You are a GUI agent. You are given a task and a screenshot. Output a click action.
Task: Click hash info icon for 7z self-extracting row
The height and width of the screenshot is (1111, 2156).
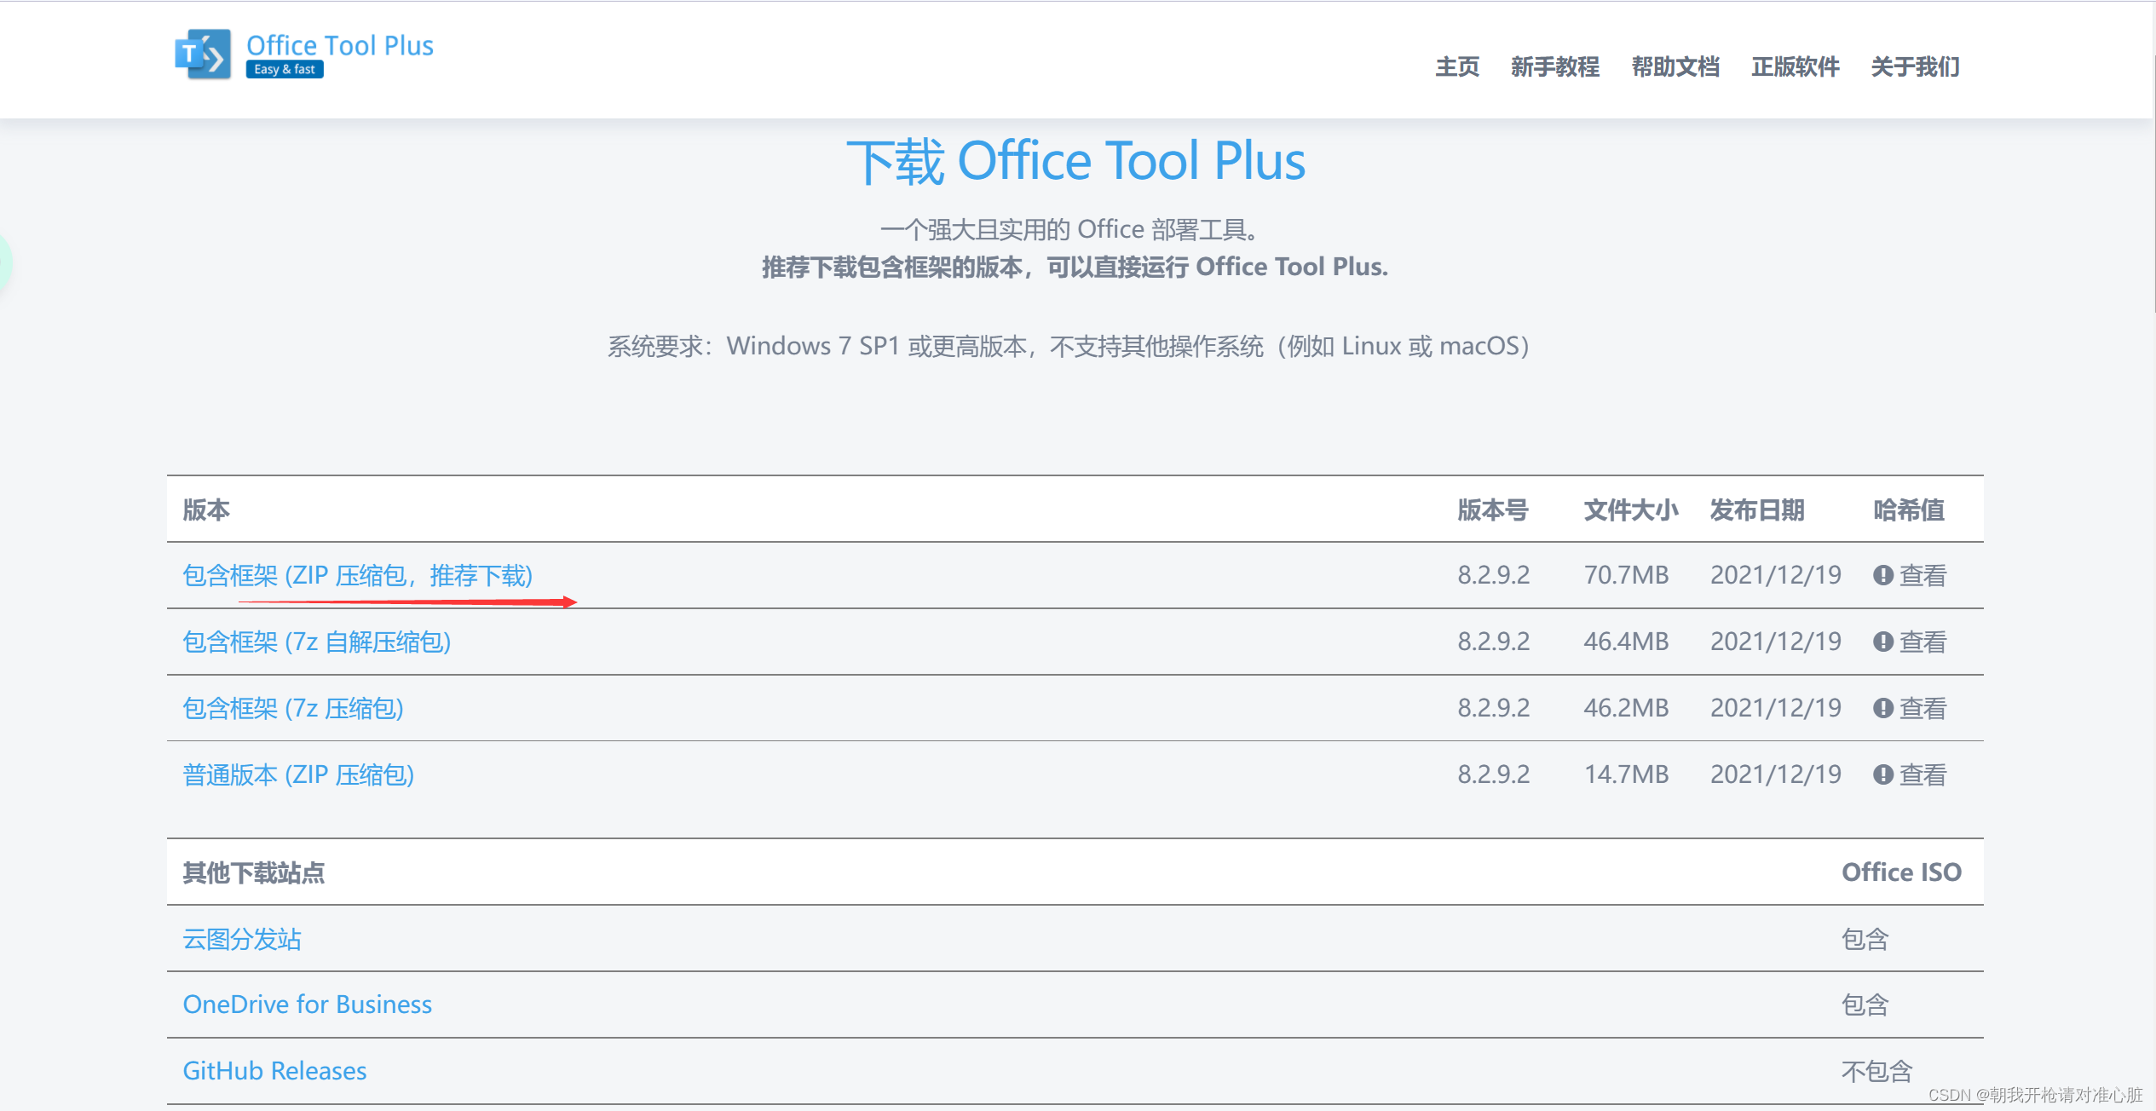[x=1882, y=642]
